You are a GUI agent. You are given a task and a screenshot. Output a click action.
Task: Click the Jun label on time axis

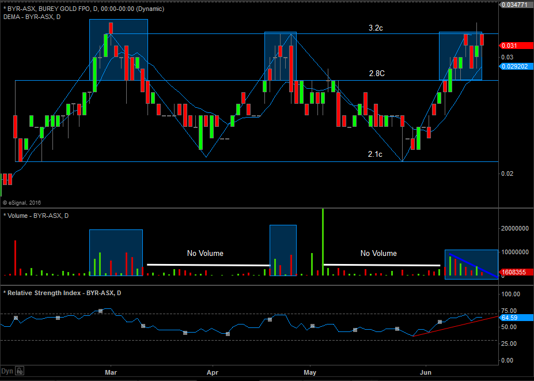(425, 372)
